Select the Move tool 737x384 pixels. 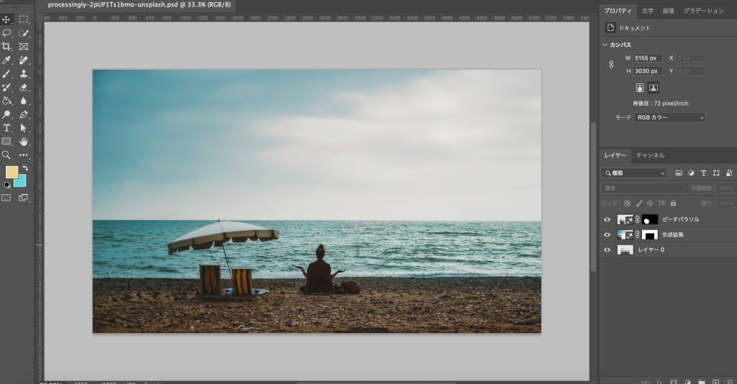pyautogui.click(x=6, y=19)
